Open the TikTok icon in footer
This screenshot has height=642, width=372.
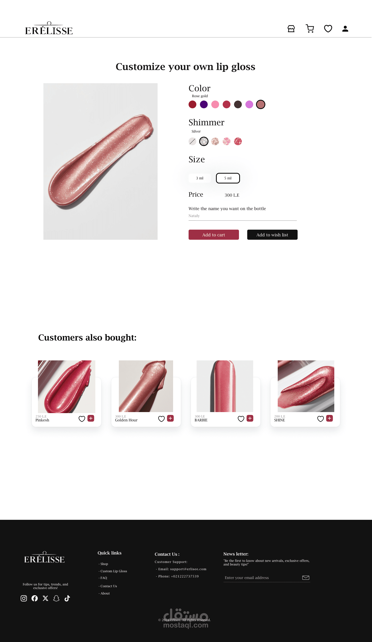point(67,598)
